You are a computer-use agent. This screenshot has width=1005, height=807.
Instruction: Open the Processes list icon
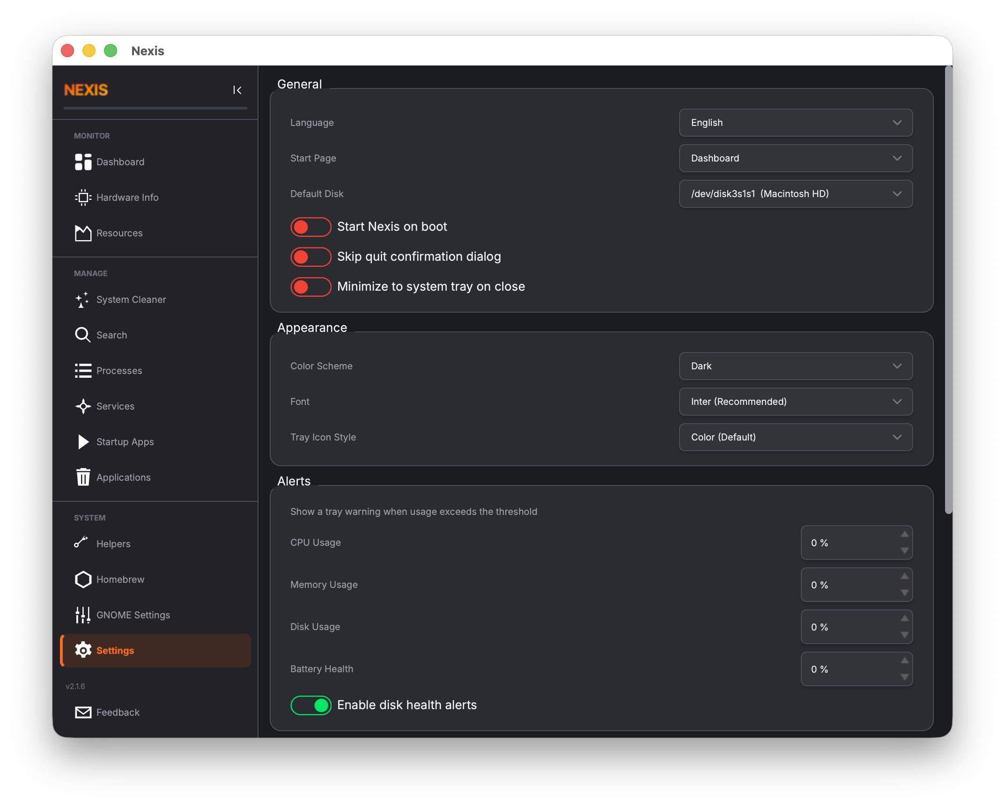pos(82,370)
